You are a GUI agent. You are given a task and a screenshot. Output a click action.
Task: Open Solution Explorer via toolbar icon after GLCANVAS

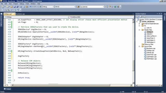click(107, 7)
